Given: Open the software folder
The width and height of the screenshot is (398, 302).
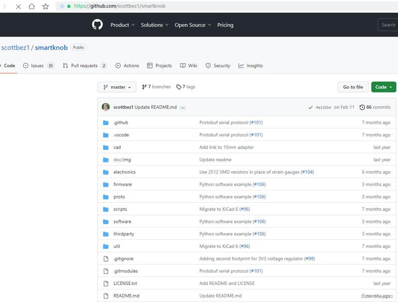Looking at the screenshot, I should click(122, 222).
